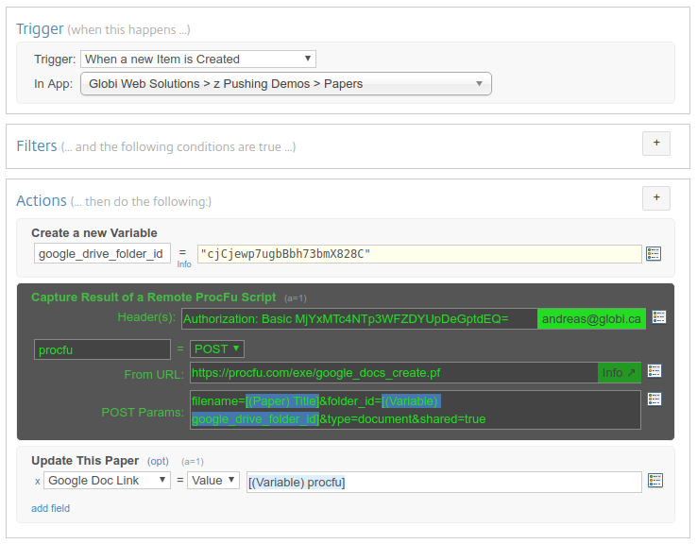The image size is (697, 544).
Task: Click the variable value field with cjCjewp7ugbBbh73bmX828C
Action: [x=419, y=254]
